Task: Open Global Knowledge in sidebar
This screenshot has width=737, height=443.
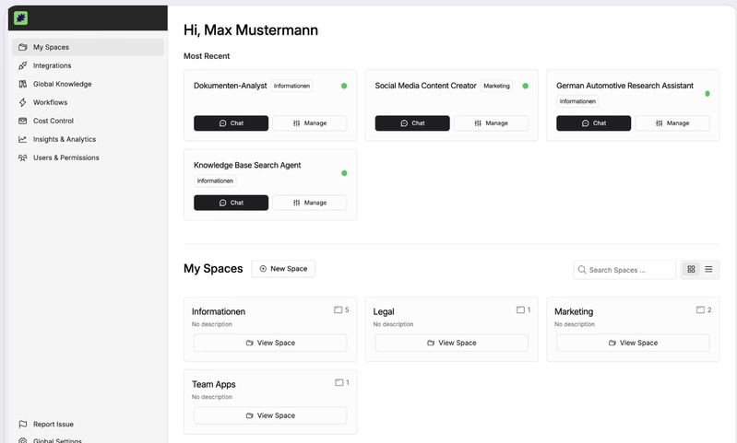Action: click(62, 84)
